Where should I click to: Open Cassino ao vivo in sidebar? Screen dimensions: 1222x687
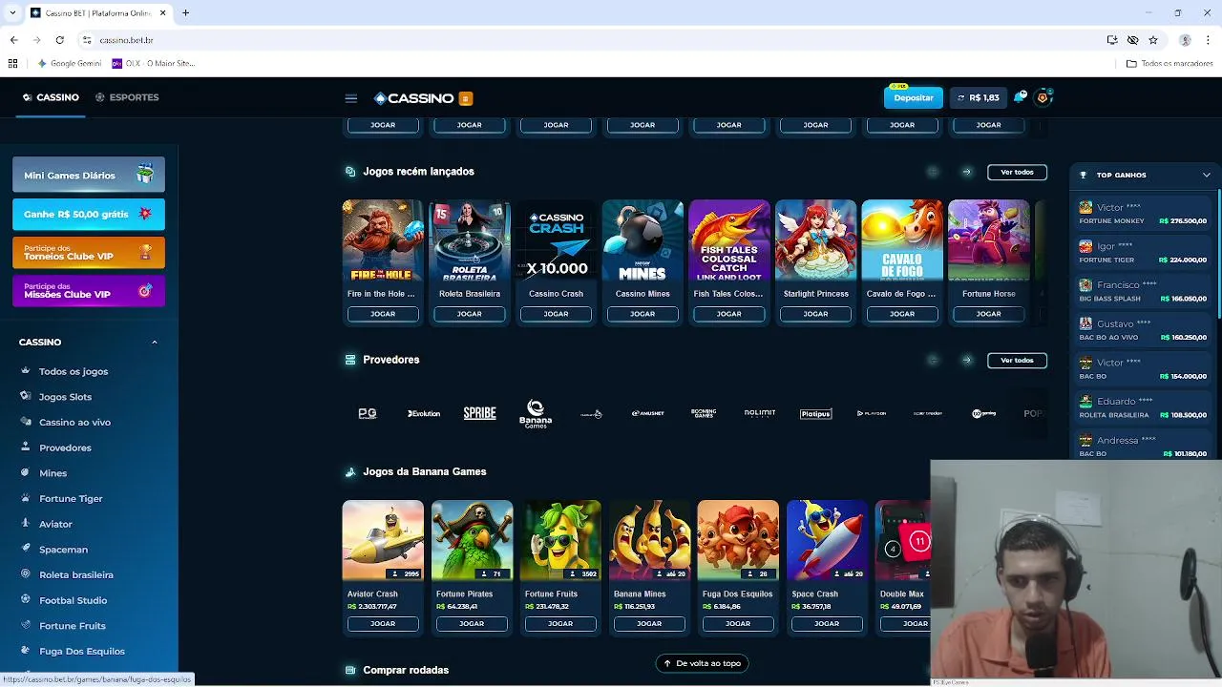(74, 422)
